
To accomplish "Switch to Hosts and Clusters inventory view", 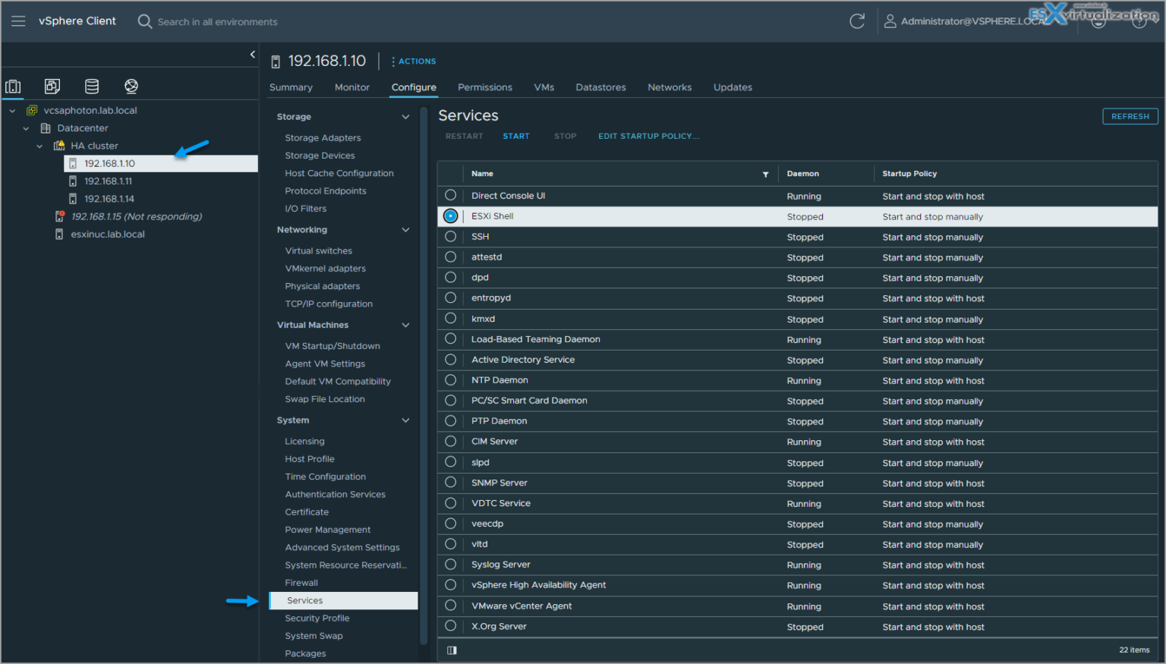I will tap(14, 87).
